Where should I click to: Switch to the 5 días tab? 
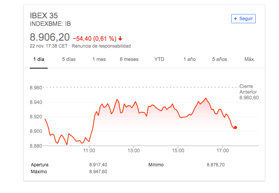(x=69, y=59)
